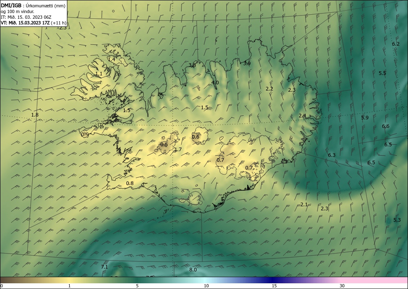Click the 0.6 value inside the ice cap
This screenshot has height=289, width=408.
pyautogui.click(x=195, y=137)
